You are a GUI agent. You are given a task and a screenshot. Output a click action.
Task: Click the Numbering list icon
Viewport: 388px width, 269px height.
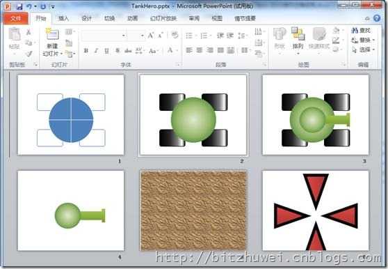point(204,36)
